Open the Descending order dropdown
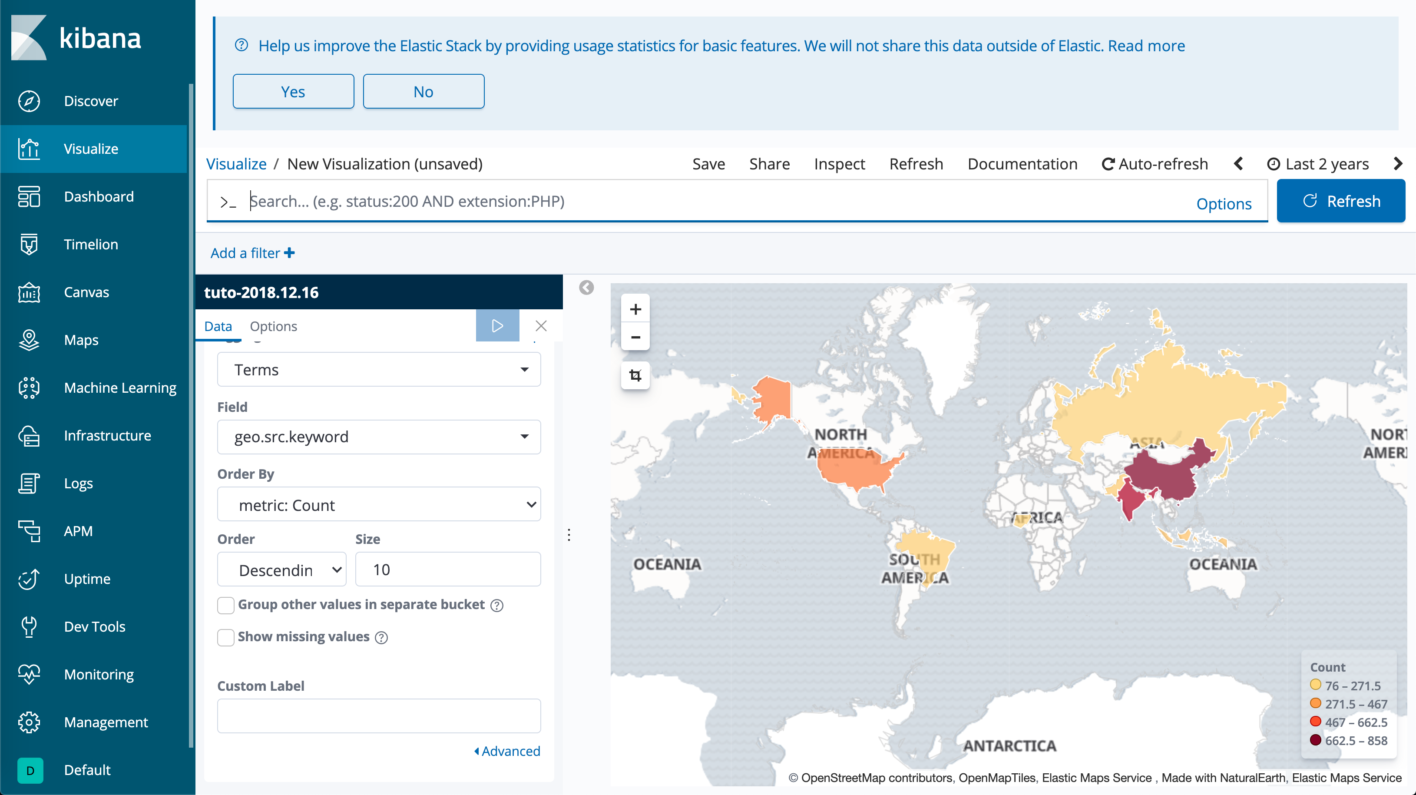The width and height of the screenshot is (1416, 795). click(281, 570)
